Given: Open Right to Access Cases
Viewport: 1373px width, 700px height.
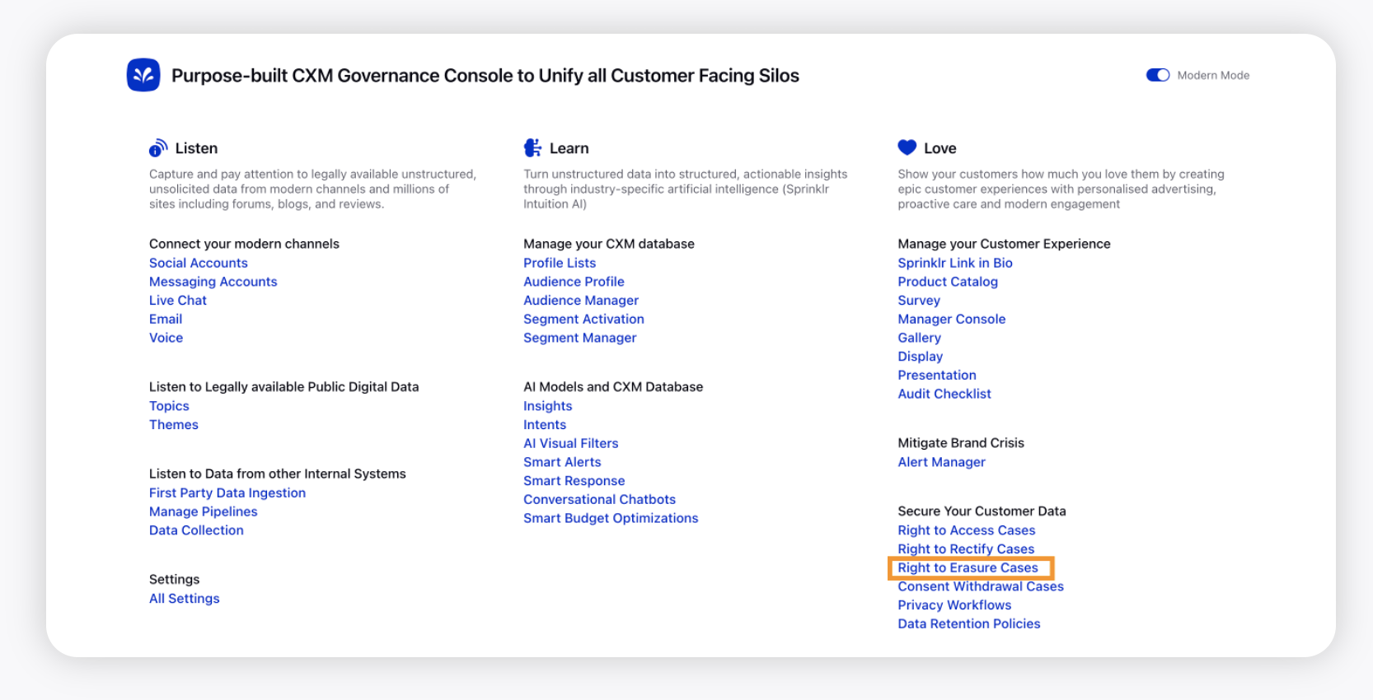Looking at the screenshot, I should (967, 530).
